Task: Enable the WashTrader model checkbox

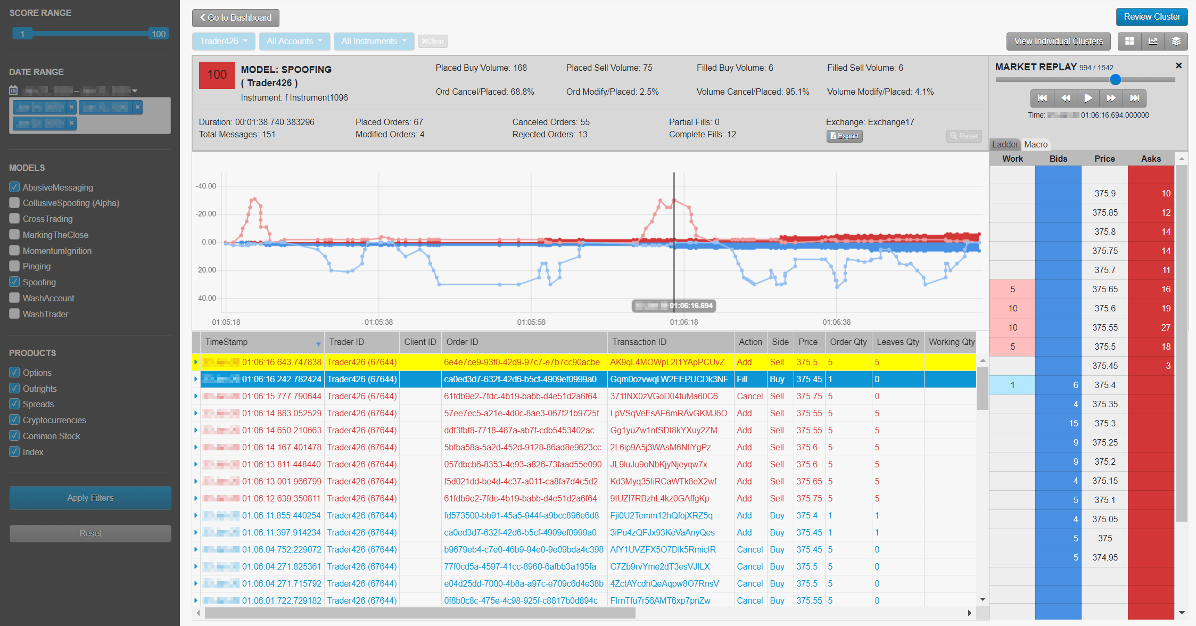Action: coord(14,314)
